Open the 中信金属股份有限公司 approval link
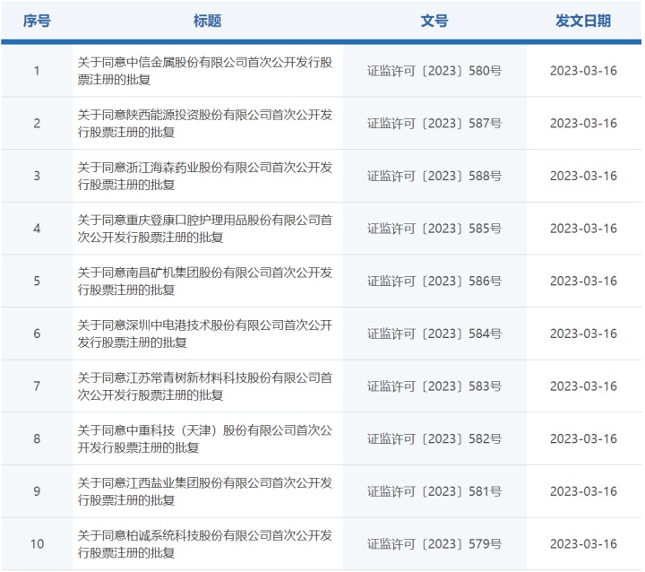 click(204, 71)
